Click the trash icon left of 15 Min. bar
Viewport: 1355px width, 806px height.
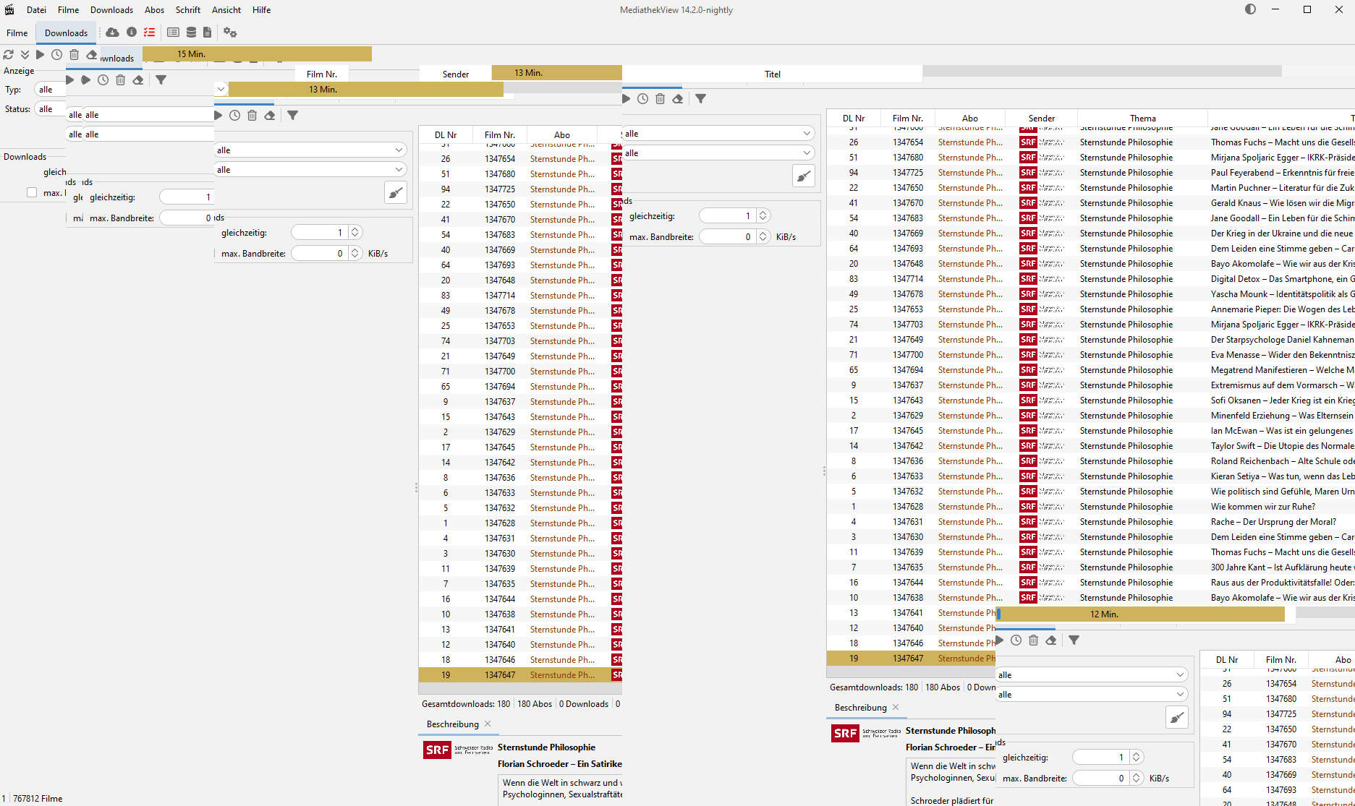(74, 54)
